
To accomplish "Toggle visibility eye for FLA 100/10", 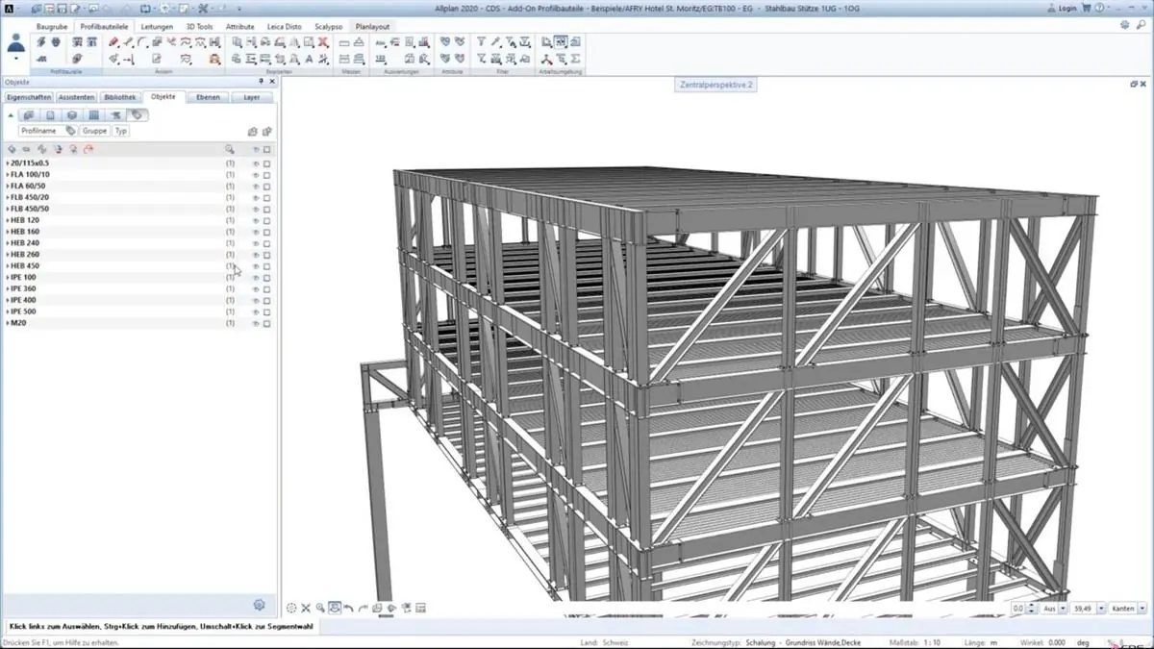I will [x=256, y=175].
